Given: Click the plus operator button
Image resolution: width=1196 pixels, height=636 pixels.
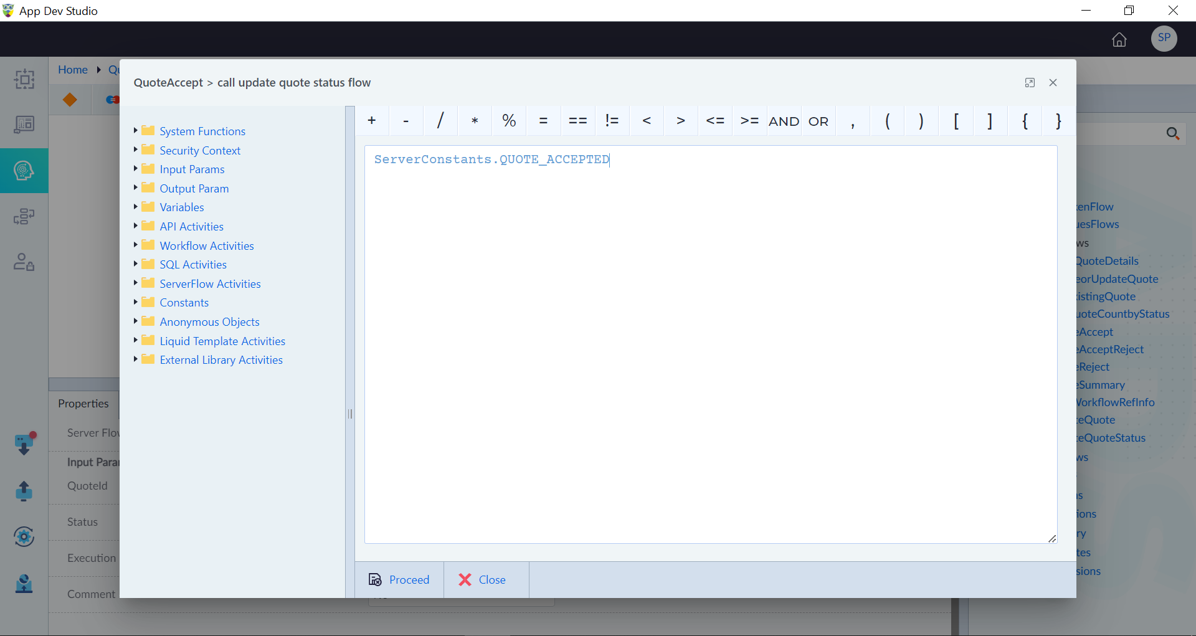Looking at the screenshot, I should pos(372,121).
